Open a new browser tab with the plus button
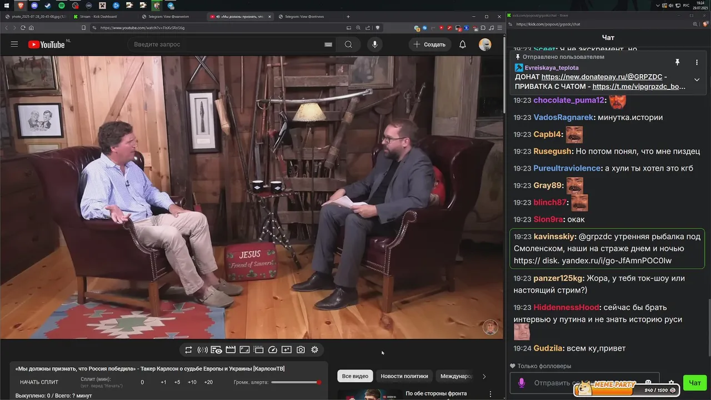 [x=348, y=17]
